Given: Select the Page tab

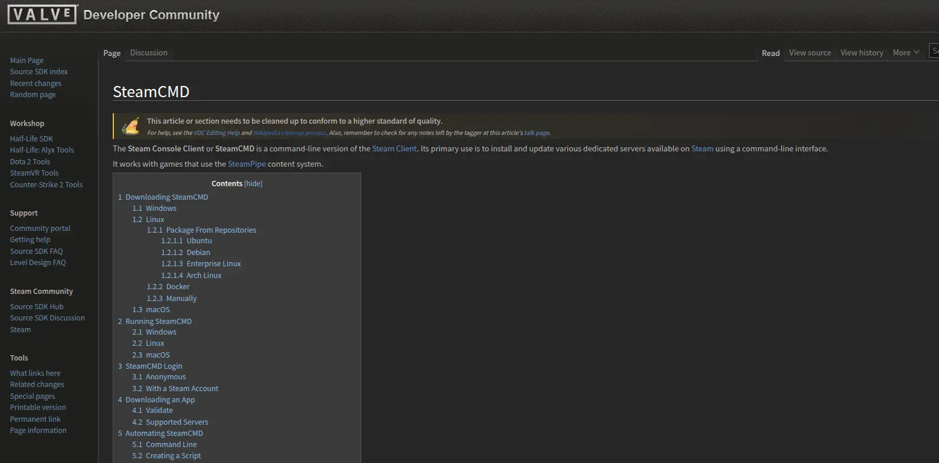Looking at the screenshot, I should 112,53.
